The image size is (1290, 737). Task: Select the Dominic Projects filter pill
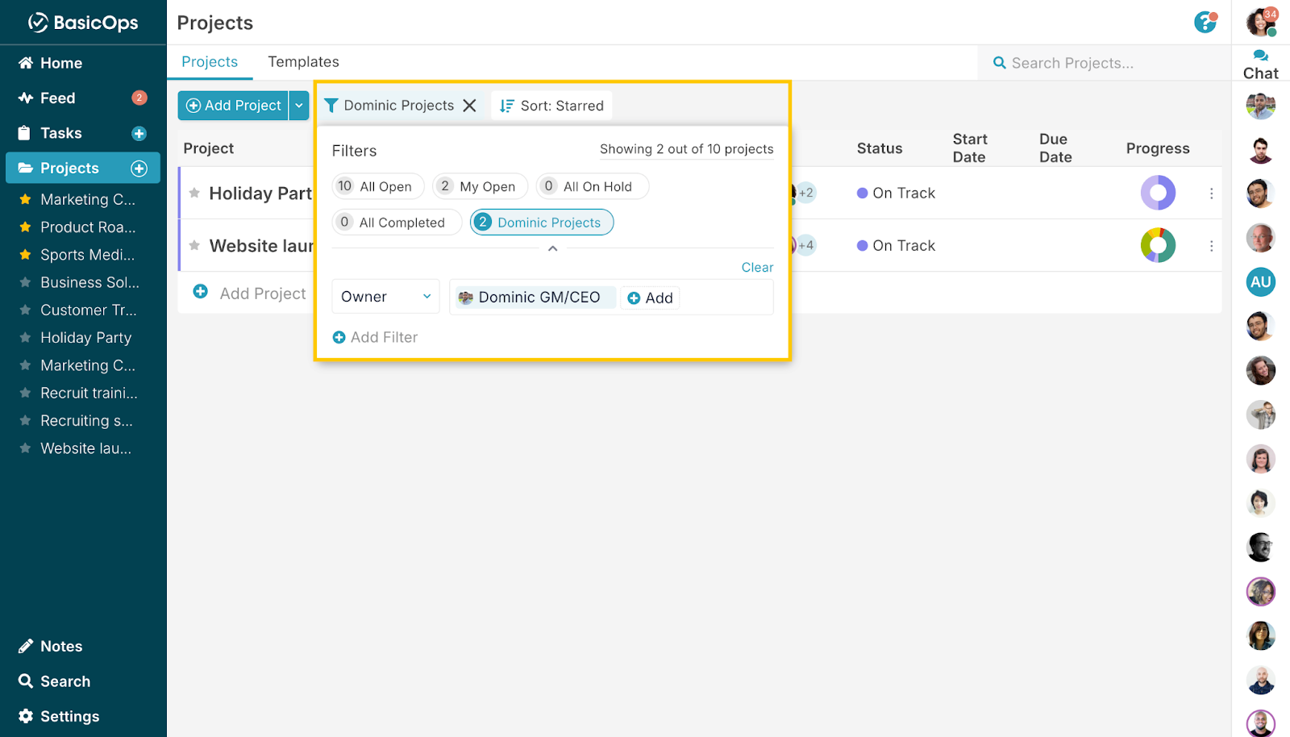coord(541,222)
